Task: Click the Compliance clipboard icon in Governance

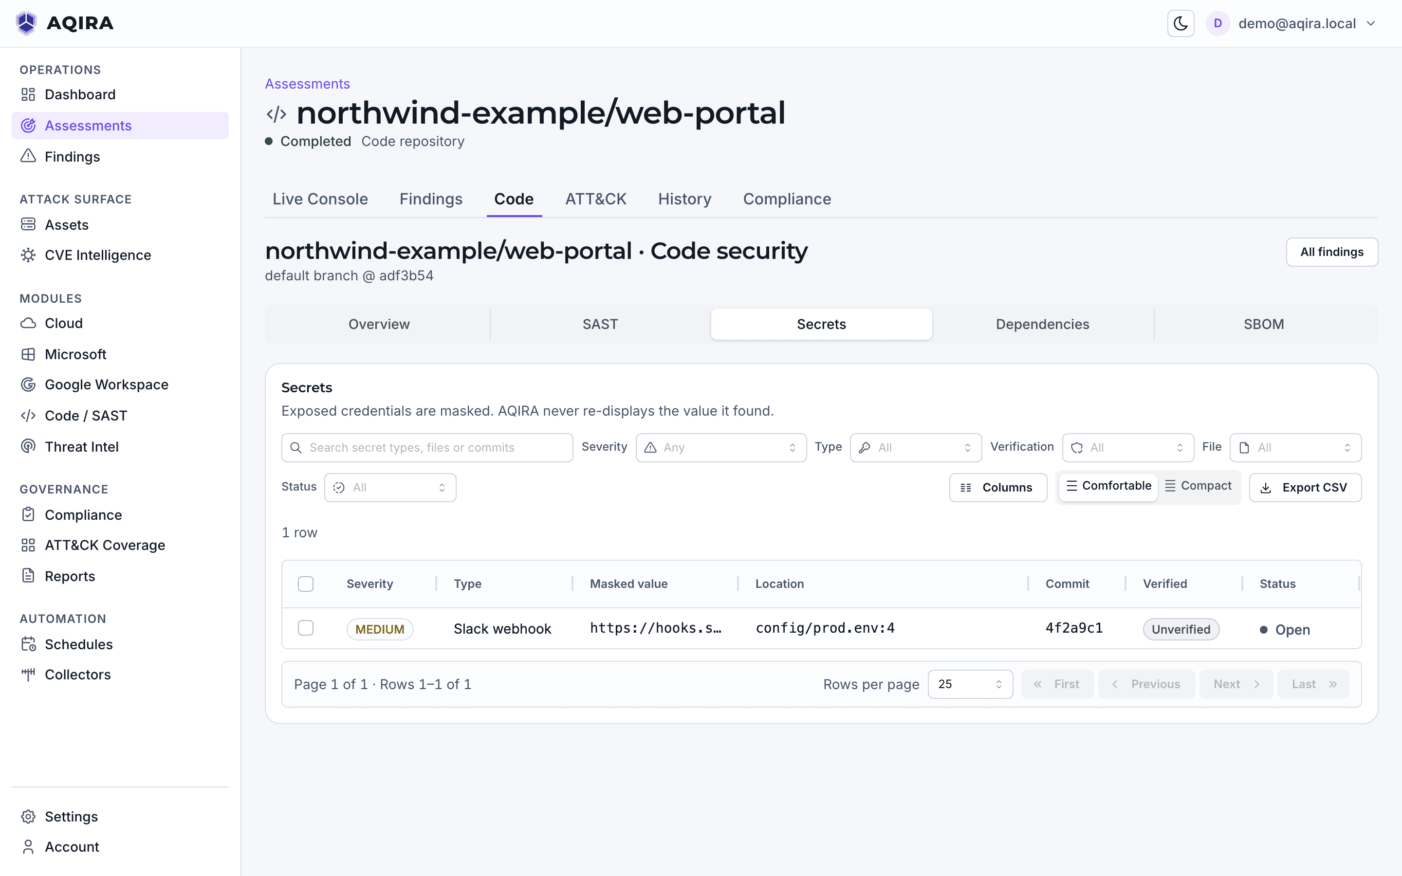Action: [x=28, y=514]
